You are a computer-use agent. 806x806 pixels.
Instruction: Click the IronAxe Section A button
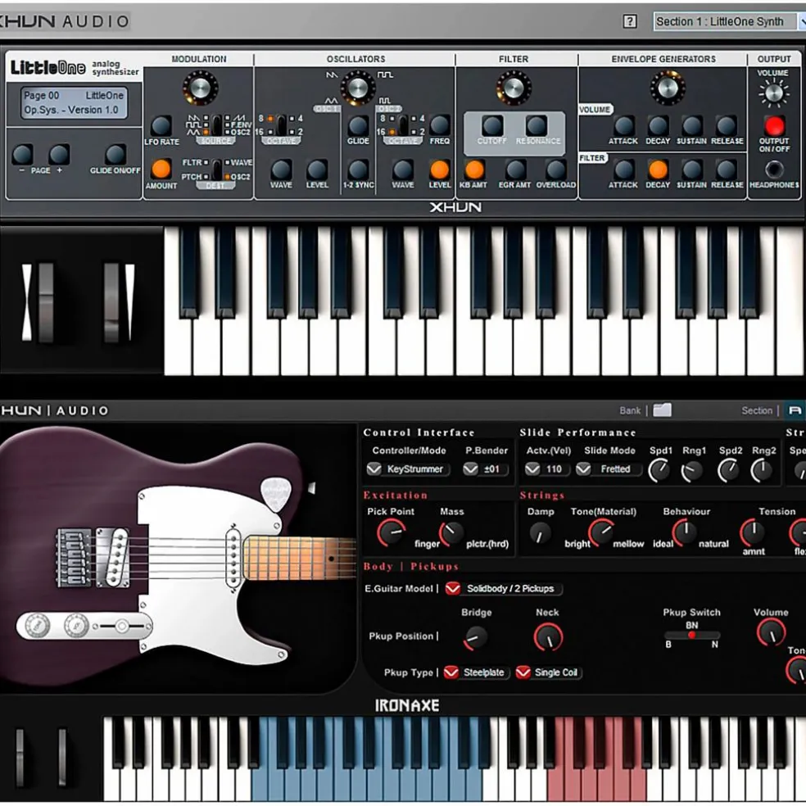pyautogui.click(x=795, y=410)
